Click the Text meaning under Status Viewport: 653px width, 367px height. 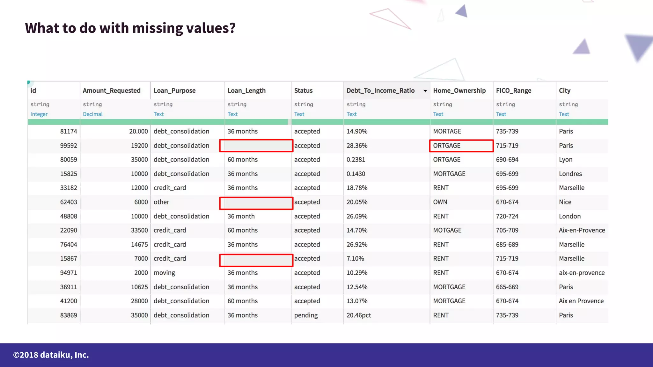[299, 114]
